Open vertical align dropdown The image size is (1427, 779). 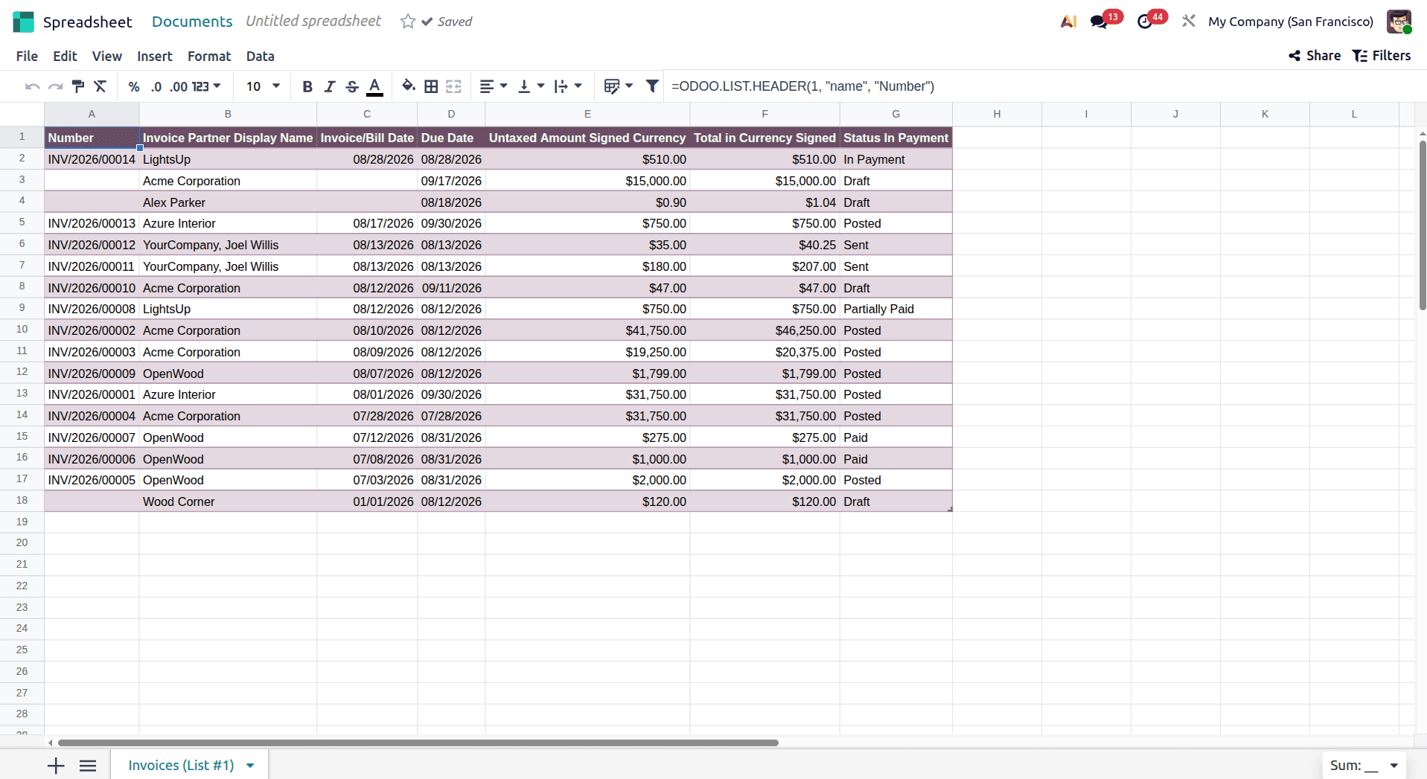(x=531, y=86)
